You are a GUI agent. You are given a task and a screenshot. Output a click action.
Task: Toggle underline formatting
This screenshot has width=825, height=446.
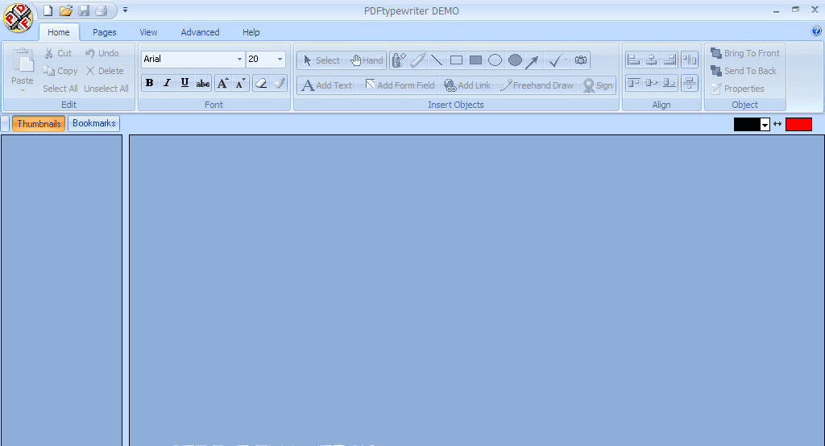[x=184, y=83]
